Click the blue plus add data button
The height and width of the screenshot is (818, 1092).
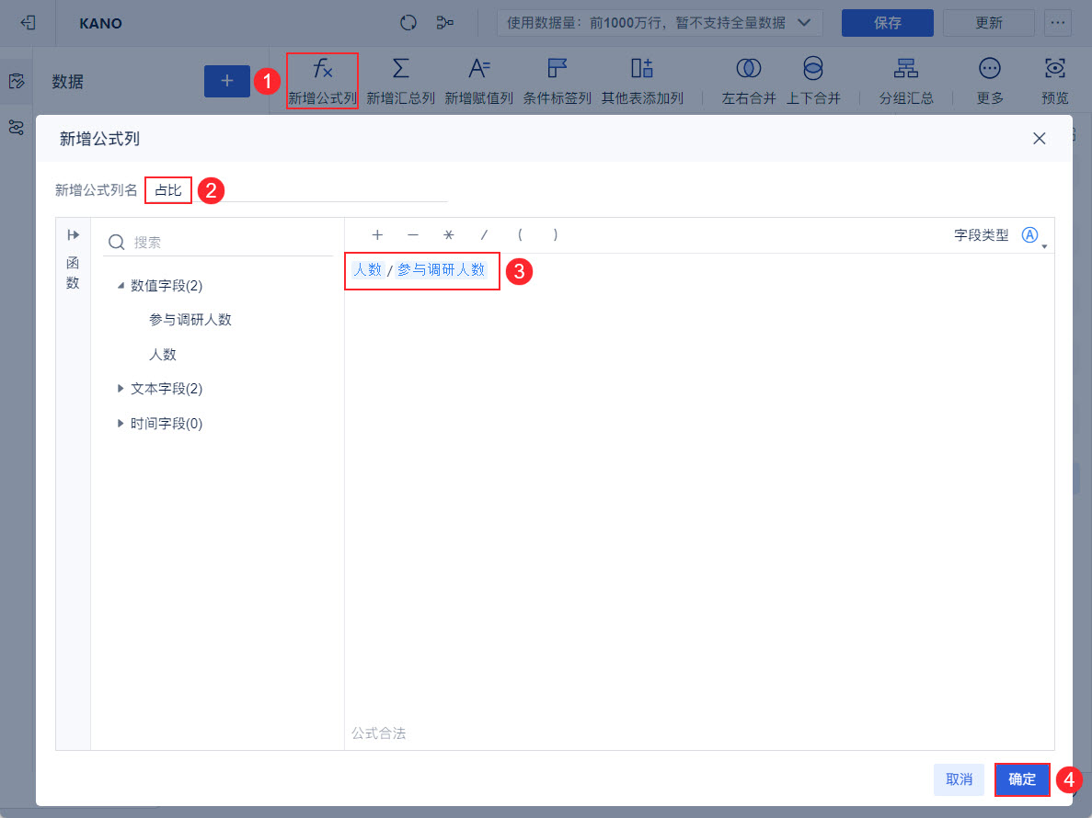coord(227,81)
